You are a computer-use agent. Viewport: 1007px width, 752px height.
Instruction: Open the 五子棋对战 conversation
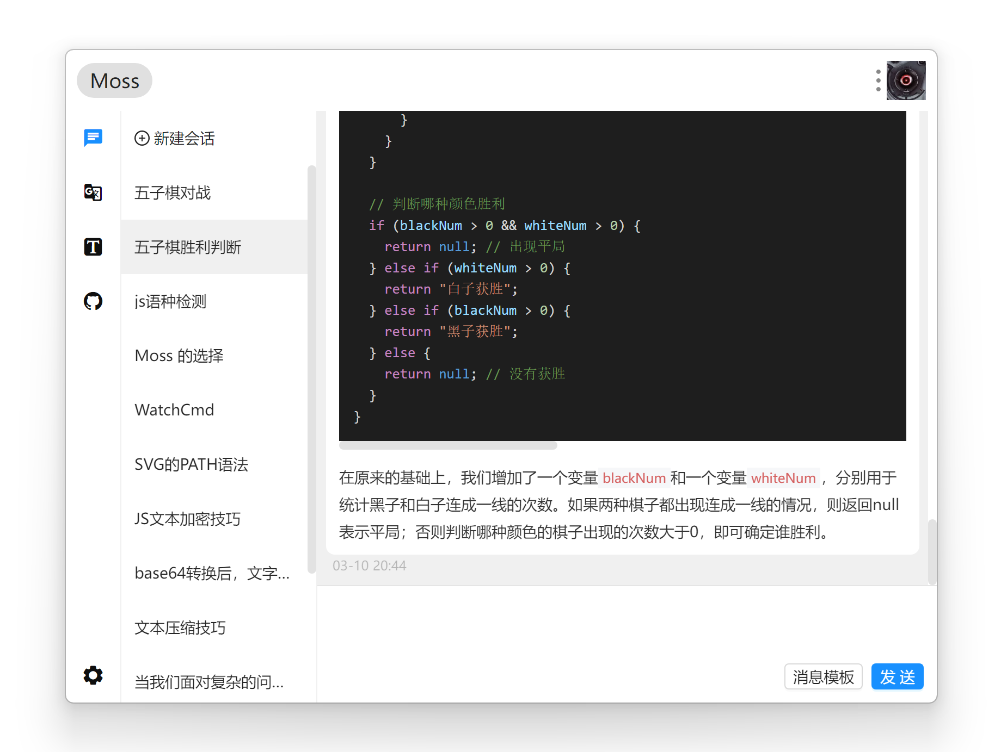(214, 192)
